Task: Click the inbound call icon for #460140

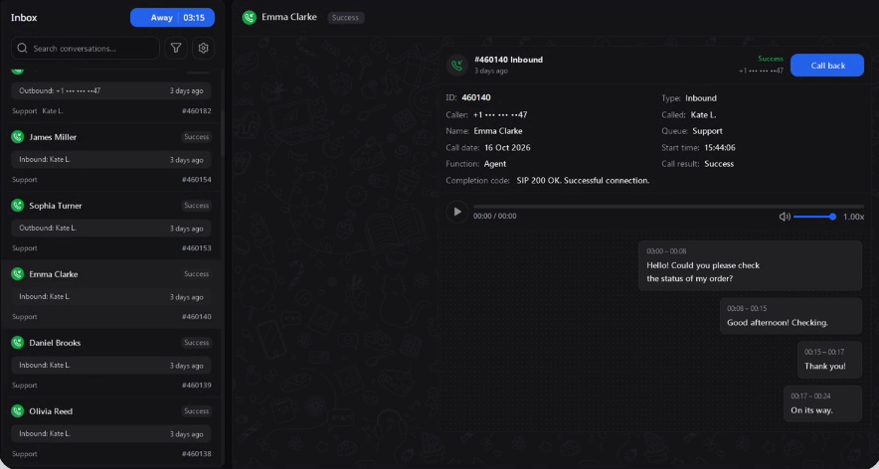Action: [x=457, y=65]
